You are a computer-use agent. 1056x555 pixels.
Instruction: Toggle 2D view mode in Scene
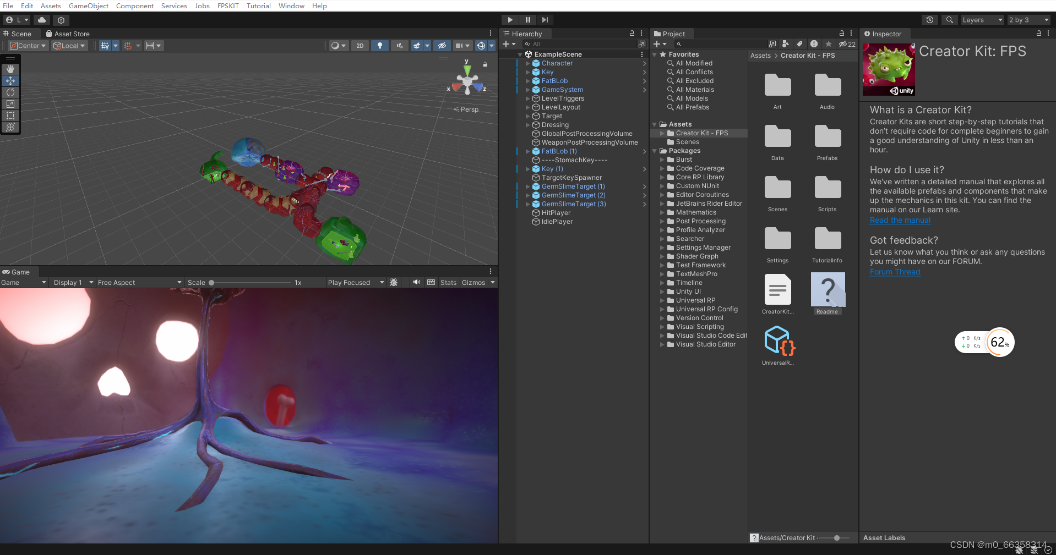click(x=360, y=46)
